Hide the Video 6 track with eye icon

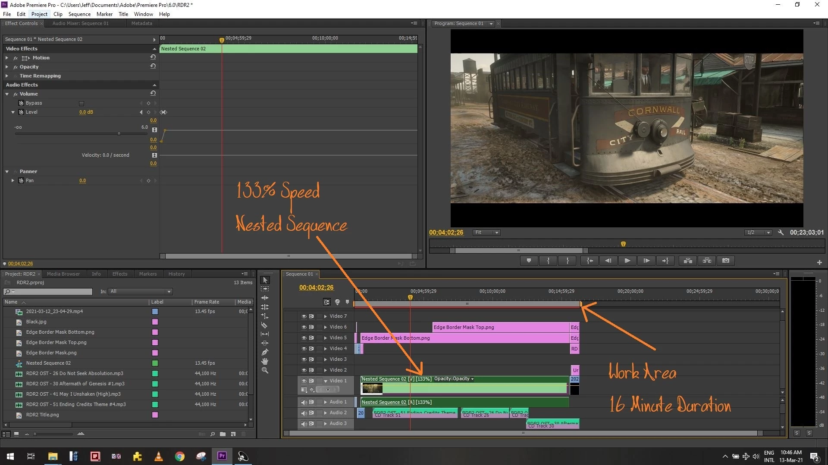[304, 327]
